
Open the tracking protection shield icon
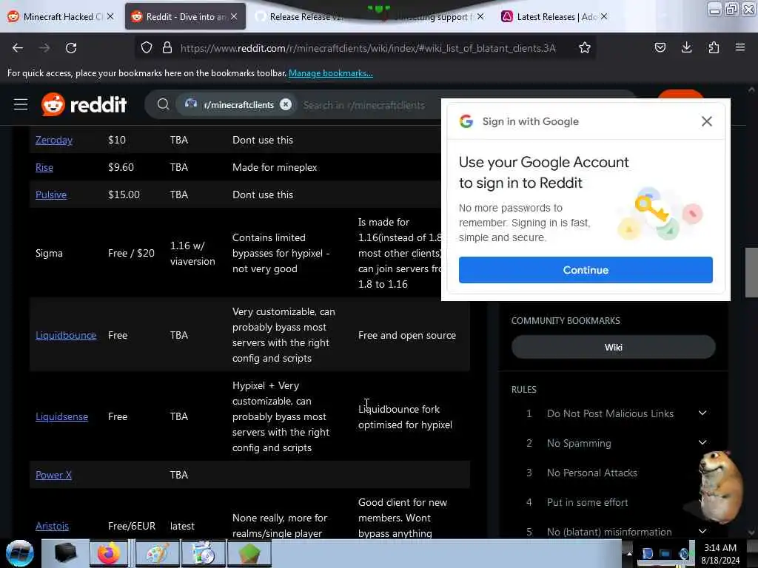click(x=147, y=48)
